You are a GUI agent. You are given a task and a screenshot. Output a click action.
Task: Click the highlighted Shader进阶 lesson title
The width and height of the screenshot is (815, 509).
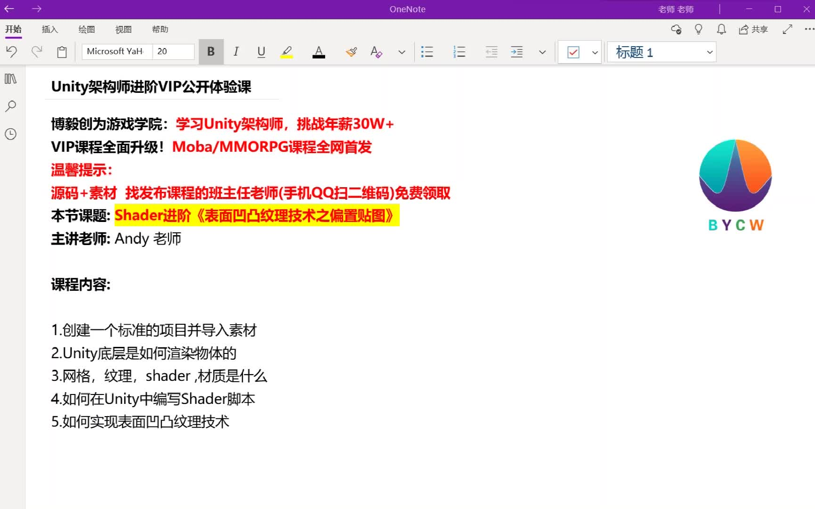257,215
